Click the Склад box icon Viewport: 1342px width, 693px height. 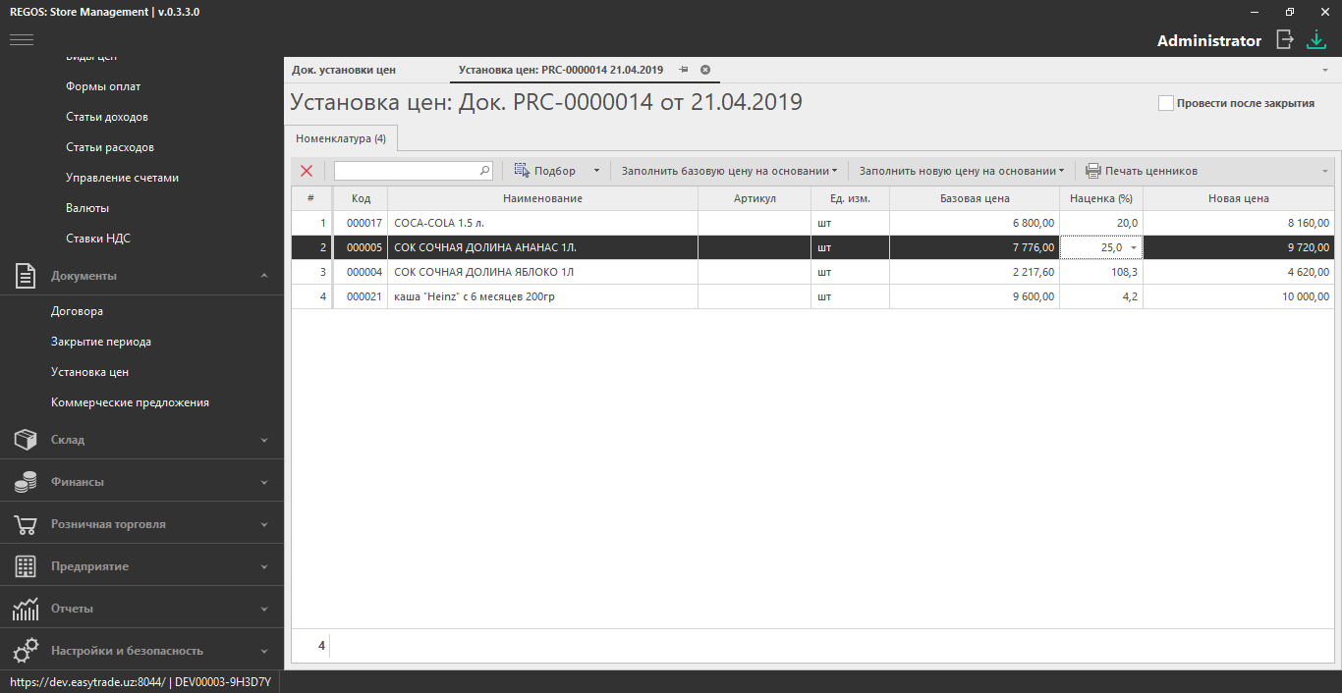coord(26,440)
